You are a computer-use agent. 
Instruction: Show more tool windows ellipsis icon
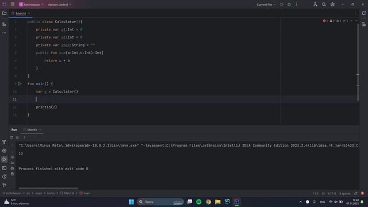(x=4, y=33)
